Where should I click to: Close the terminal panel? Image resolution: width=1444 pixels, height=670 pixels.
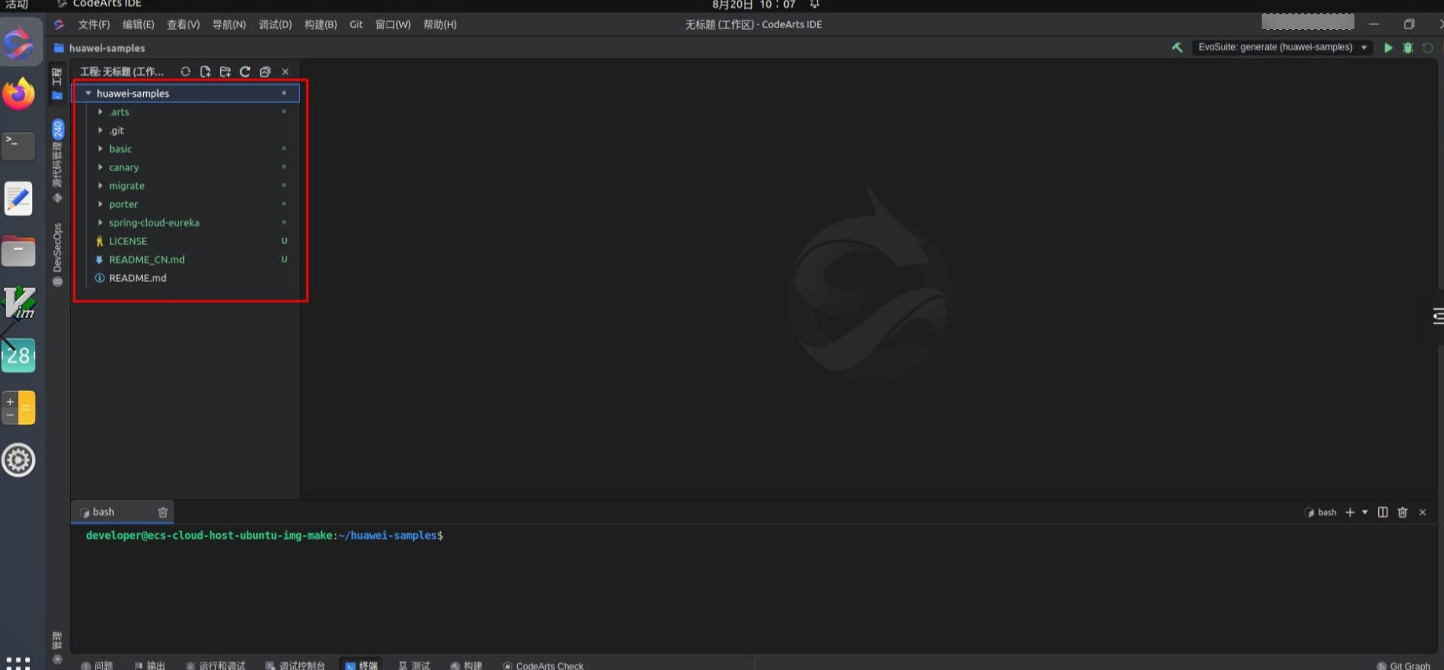coord(1422,512)
